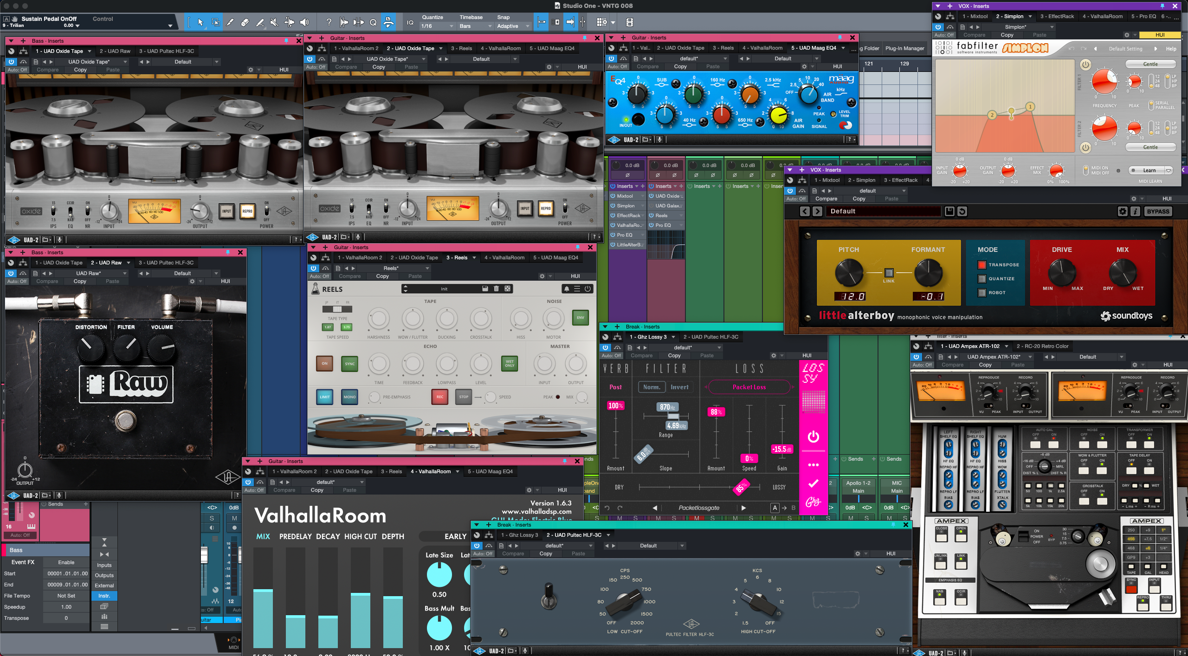Switch to the 3 - UAD Pultec HLF-3C tab in the top Bass Inserts window
Viewport: 1188px width, 656px height.
[167, 51]
